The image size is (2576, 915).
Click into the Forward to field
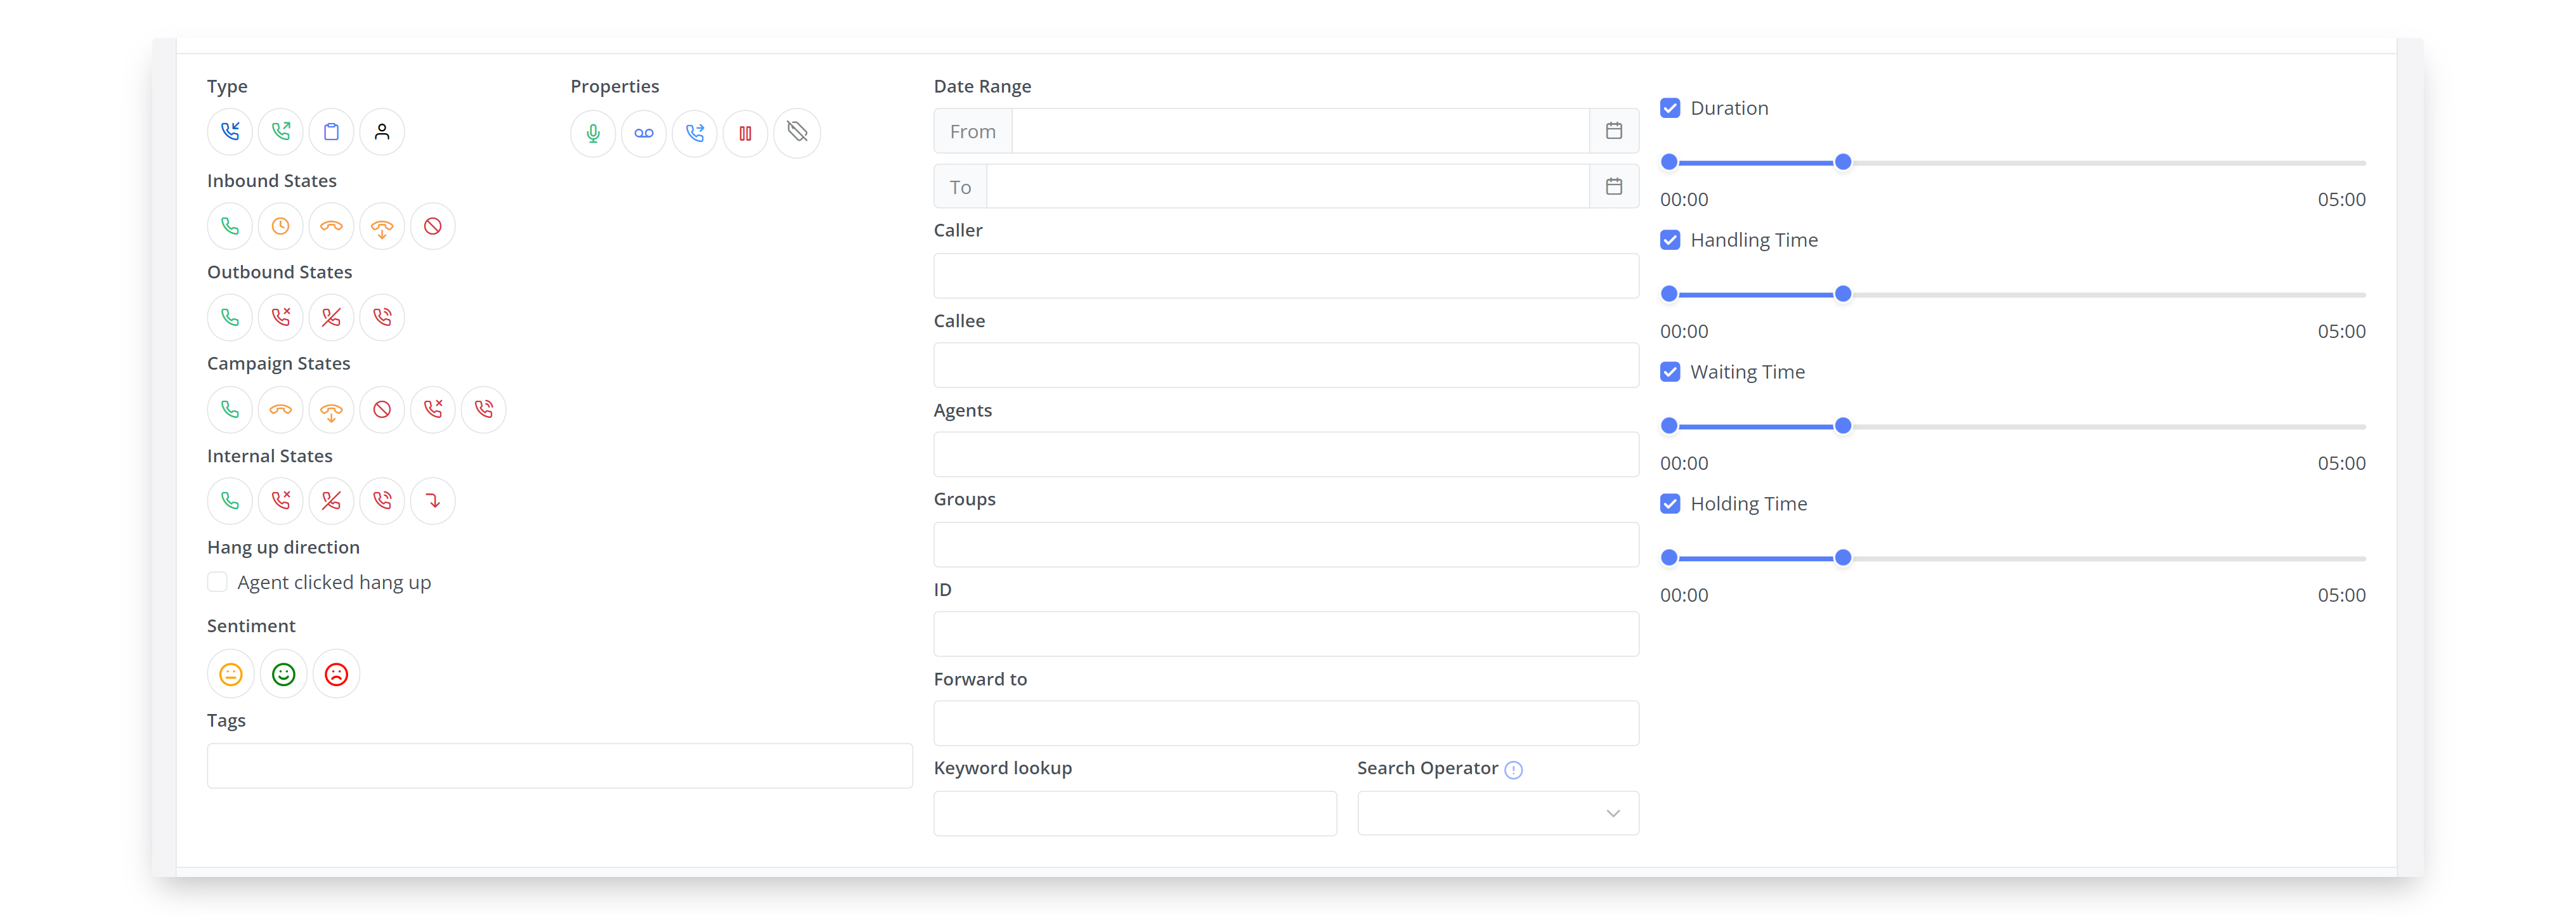click(1286, 724)
